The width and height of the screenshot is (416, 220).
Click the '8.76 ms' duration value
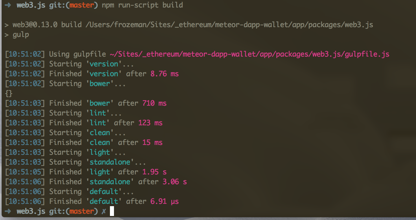tap(165, 74)
